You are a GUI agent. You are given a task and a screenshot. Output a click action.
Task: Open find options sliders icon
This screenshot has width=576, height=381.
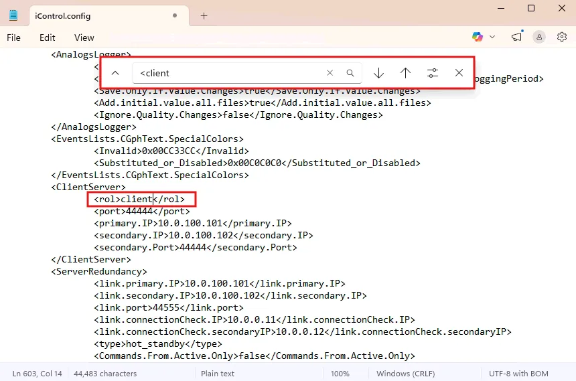click(x=433, y=73)
